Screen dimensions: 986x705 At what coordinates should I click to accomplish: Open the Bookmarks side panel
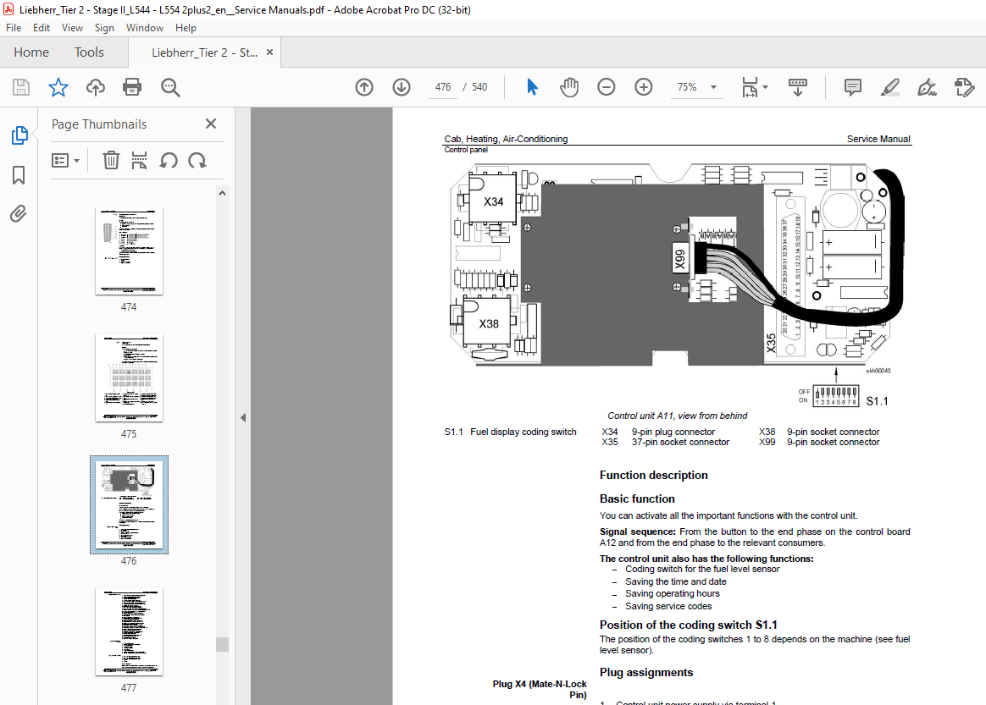pyautogui.click(x=19, y=175)
